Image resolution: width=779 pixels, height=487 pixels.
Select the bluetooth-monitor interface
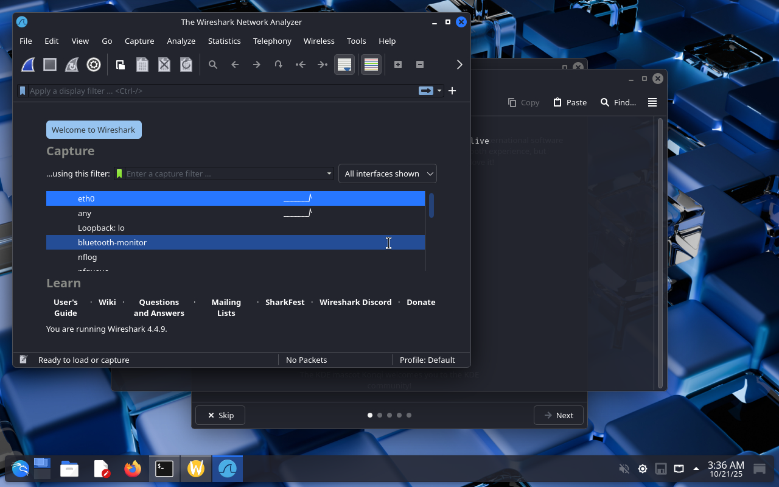click(112, 242)
